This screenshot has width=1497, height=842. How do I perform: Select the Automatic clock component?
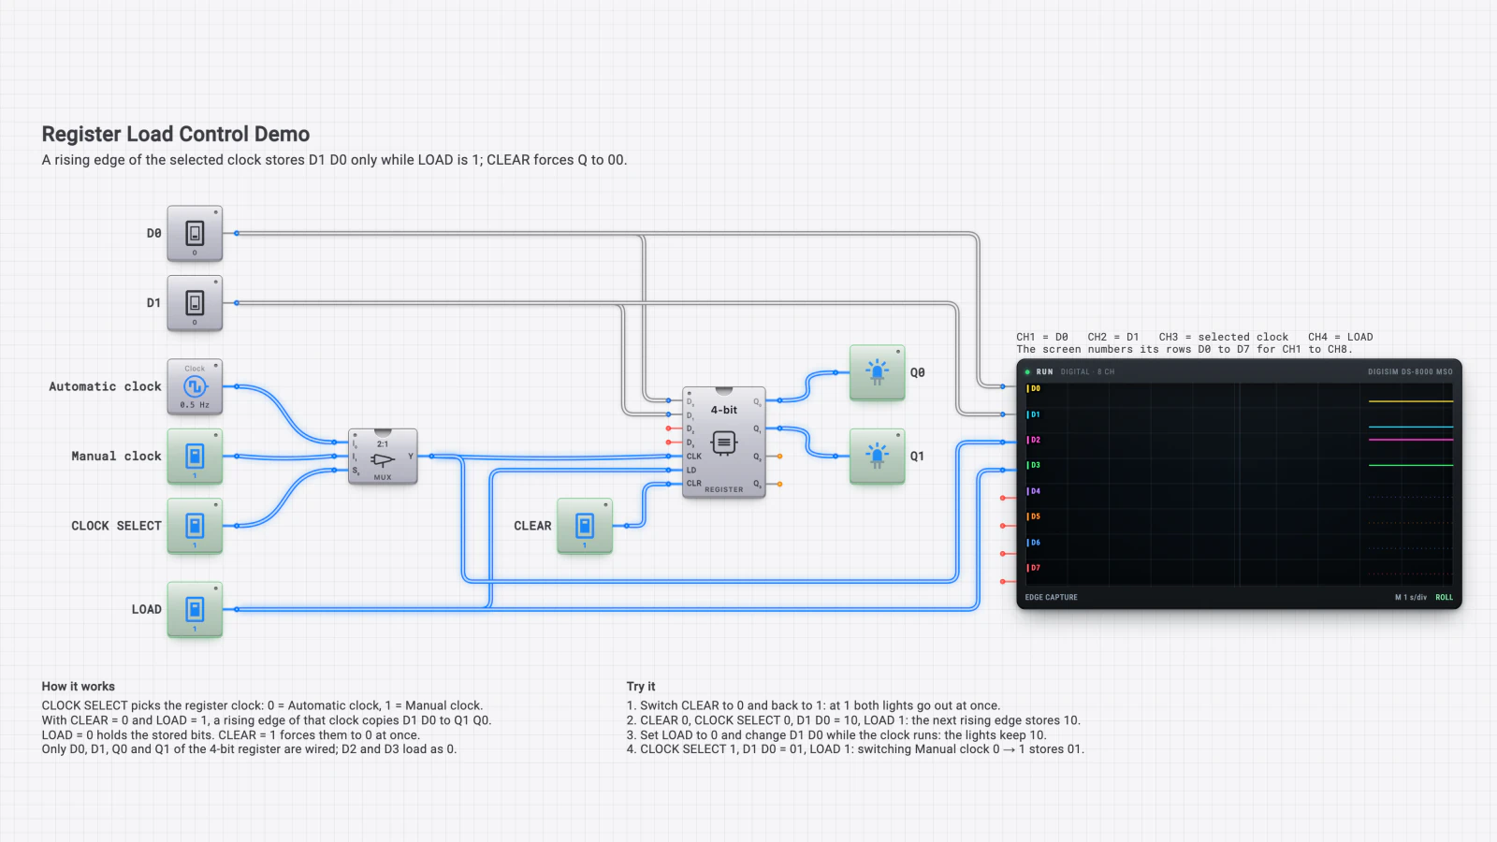195,386
